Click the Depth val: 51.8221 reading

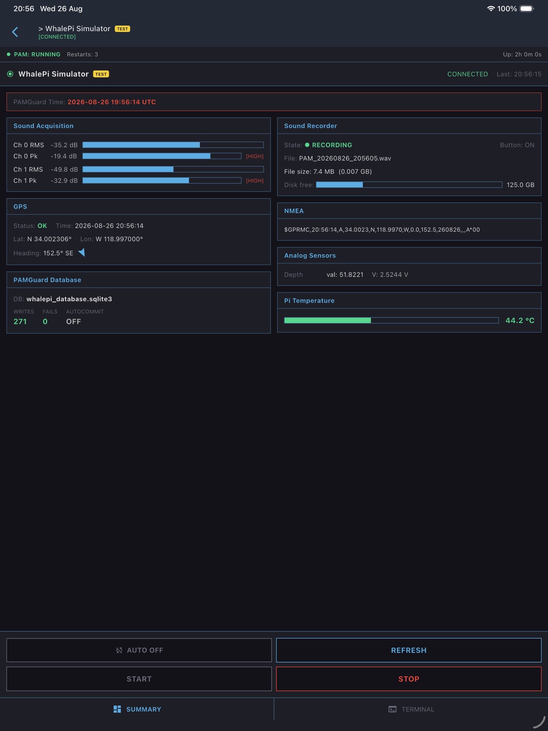pyautogui.click(x=345, y=275)
